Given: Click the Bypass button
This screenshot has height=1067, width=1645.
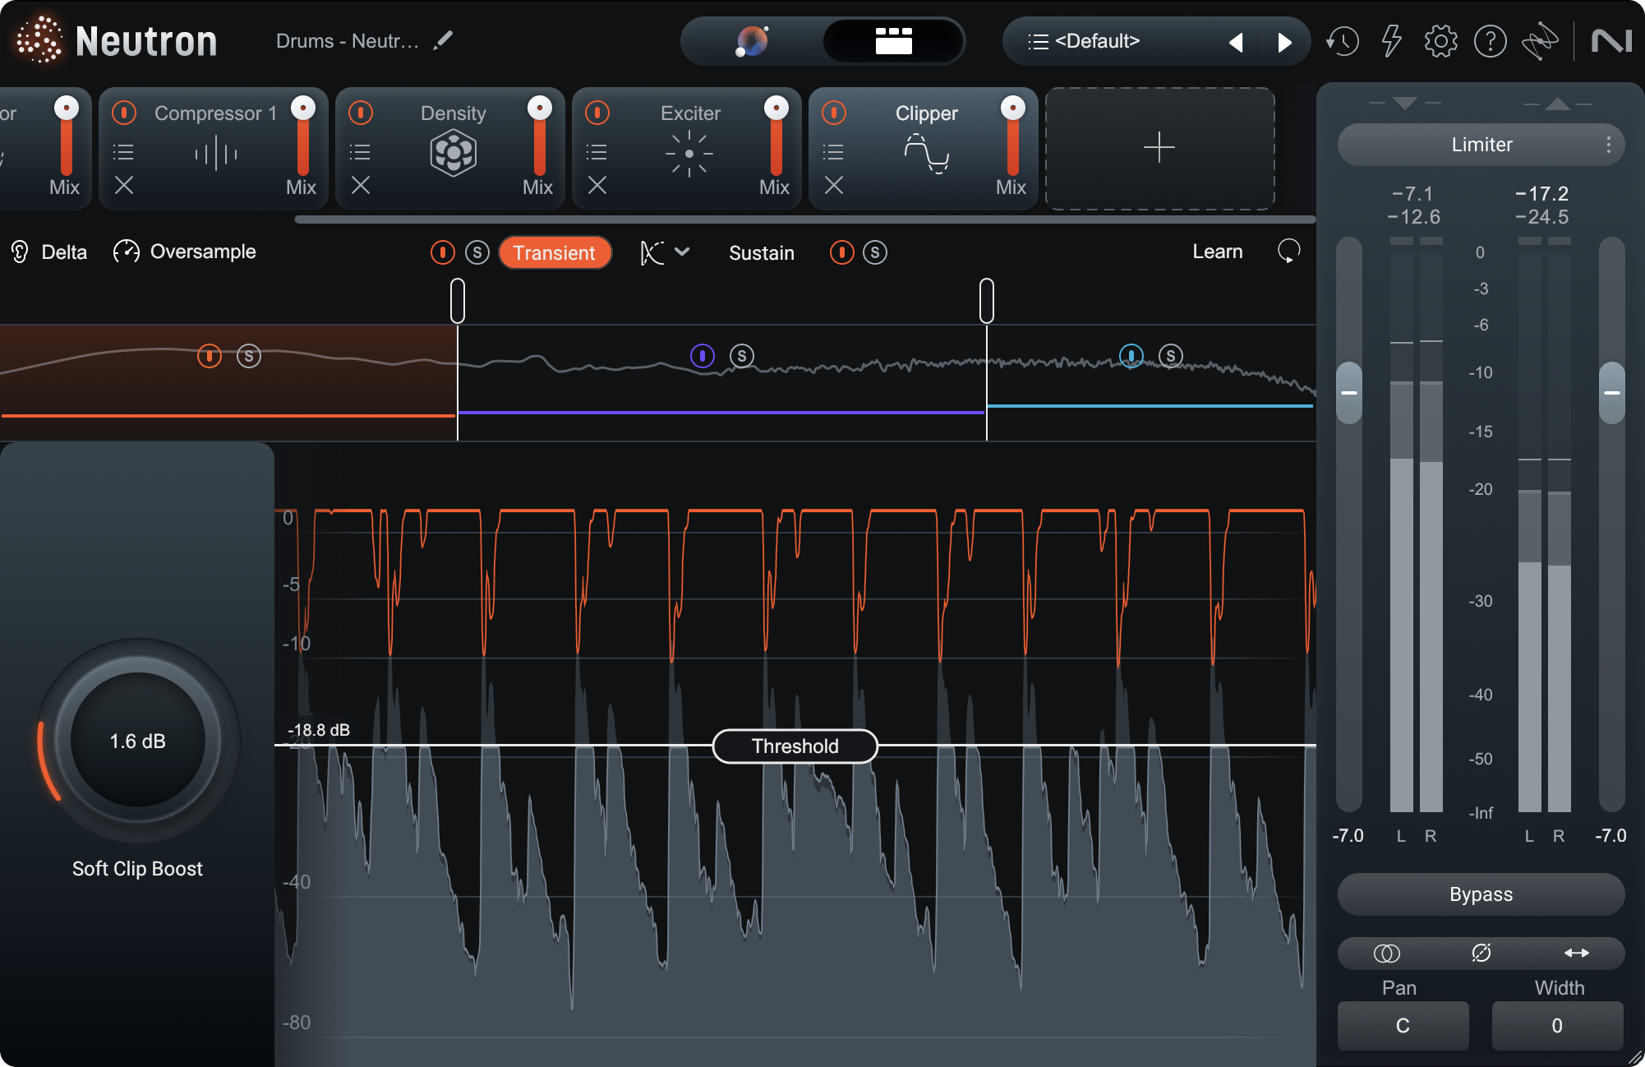Looking at the screenshot, I should point(1480,894).
